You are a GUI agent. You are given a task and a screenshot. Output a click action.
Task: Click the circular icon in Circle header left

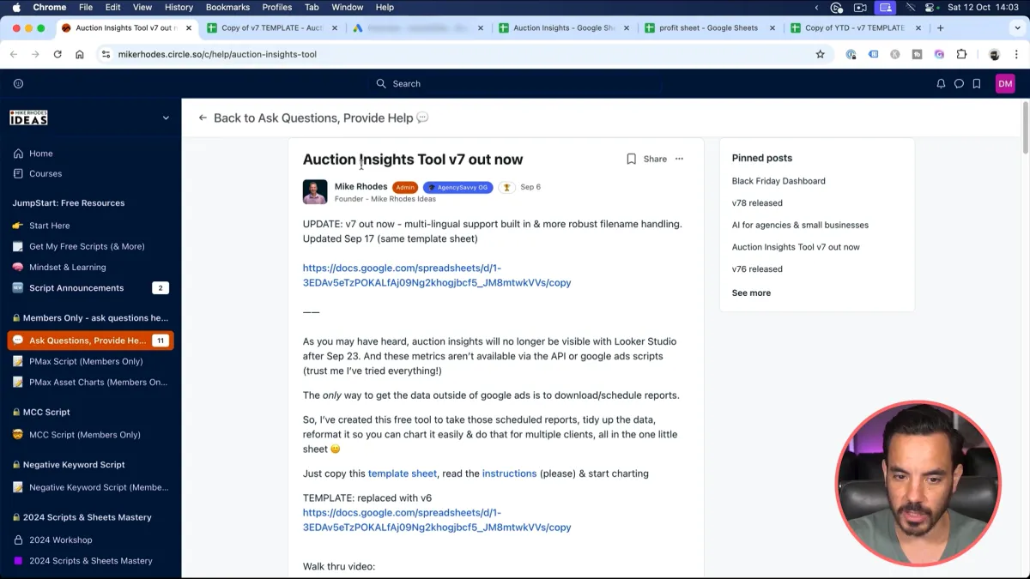coord(18,83)
